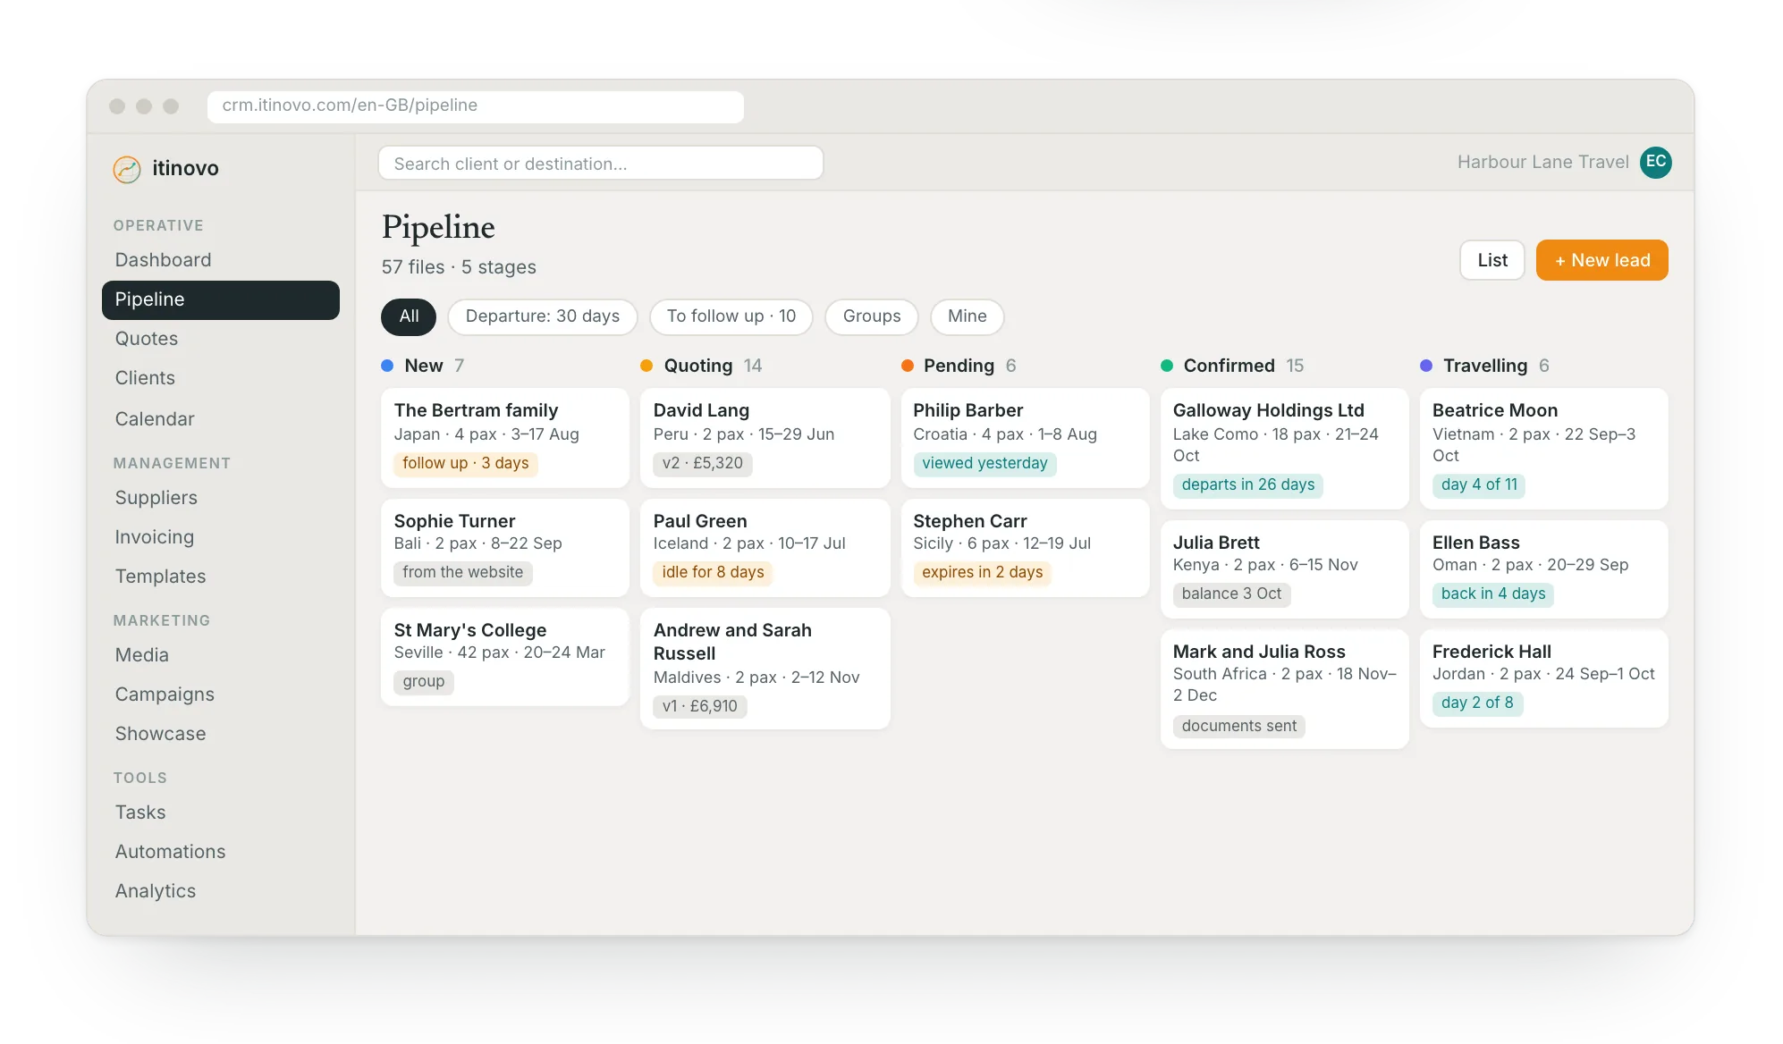Screen dimensions: 1783x1044
Task: Click the itinovo logo icon
Action: tap(127, 169)
